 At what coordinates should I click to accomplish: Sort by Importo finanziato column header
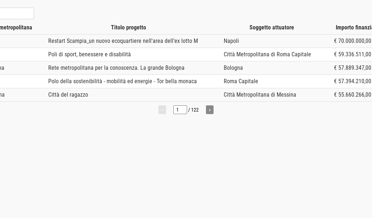(x=354, y=28)
